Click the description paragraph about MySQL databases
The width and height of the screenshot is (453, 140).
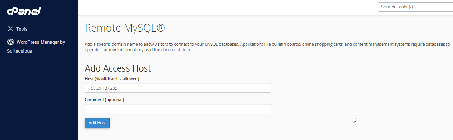coord(267,47)
